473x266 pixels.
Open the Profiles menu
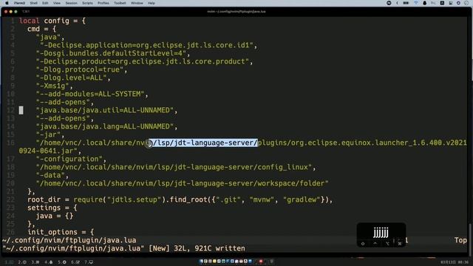pyautogui.click(x=103, y=3)
